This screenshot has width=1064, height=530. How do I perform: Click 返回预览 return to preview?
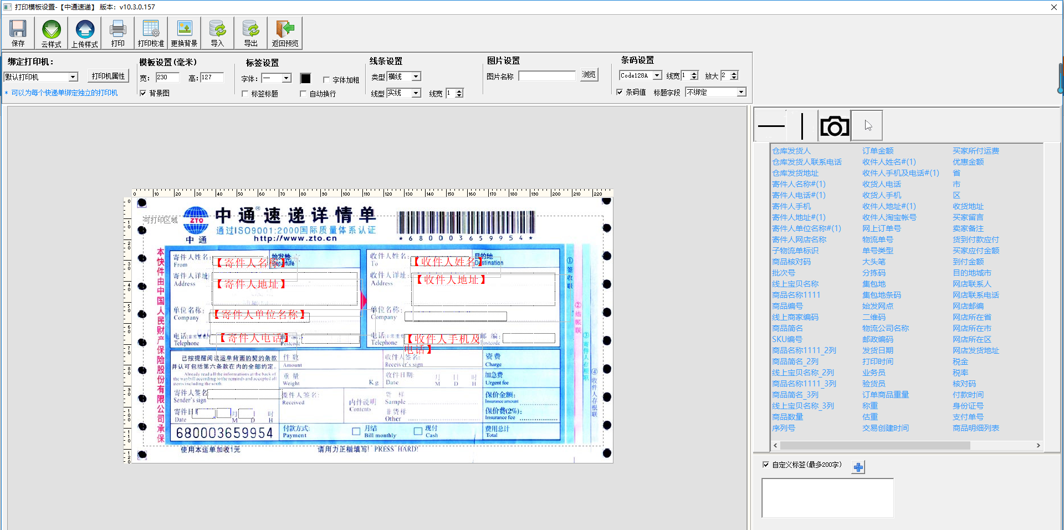coord(285,33)
